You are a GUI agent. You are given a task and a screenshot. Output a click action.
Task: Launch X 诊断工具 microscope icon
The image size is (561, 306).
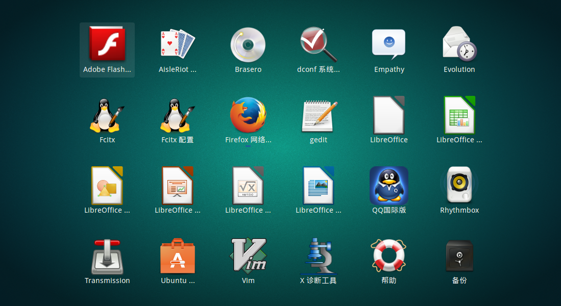(x=319, y=256)
